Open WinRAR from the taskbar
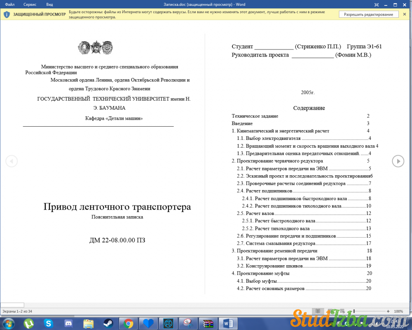This screenshot has width=412, height=330. [208, 323]
